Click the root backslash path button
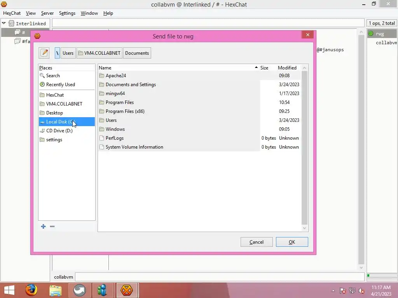This screenshot has width=398, height=298. click(x=58, y=53)
